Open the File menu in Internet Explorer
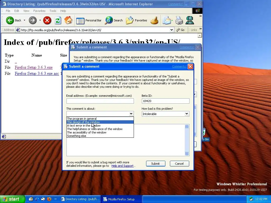271x203 pixels. 8,11
